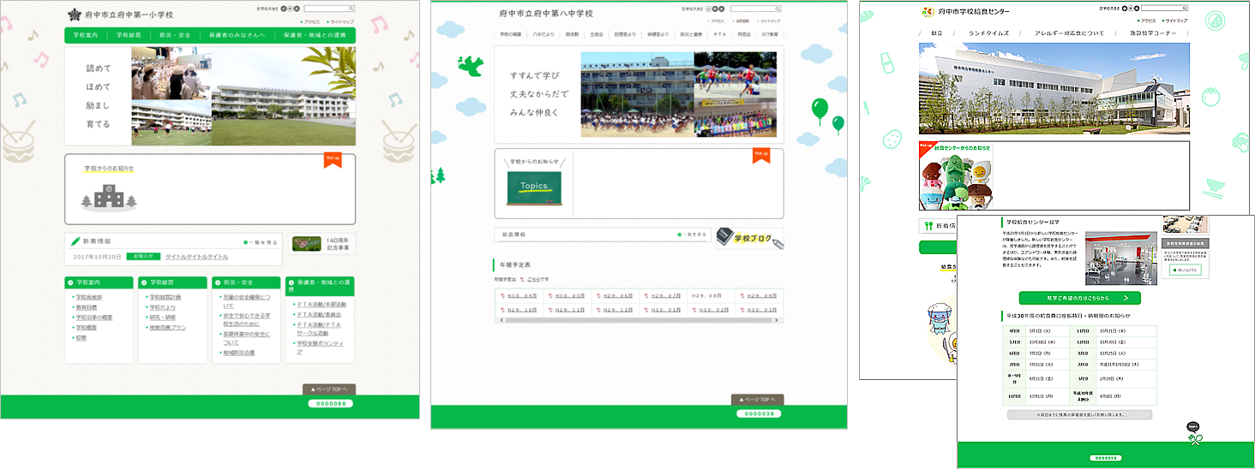Open サイトマップ link on the 第一小学校 site
Screen dimensions: 1255x469
340,21
